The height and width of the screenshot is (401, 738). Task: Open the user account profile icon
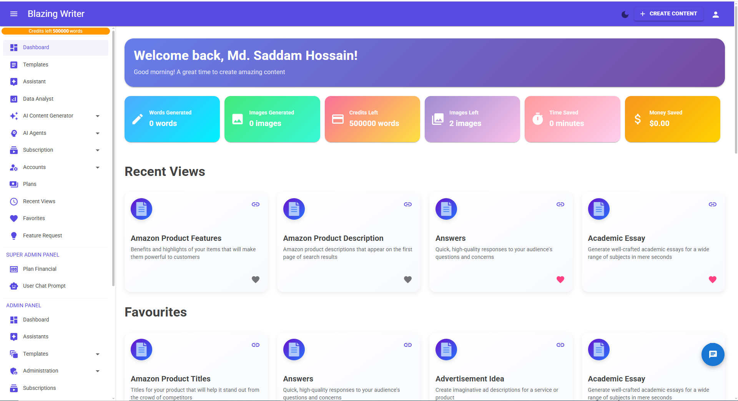tap(716, 14)
